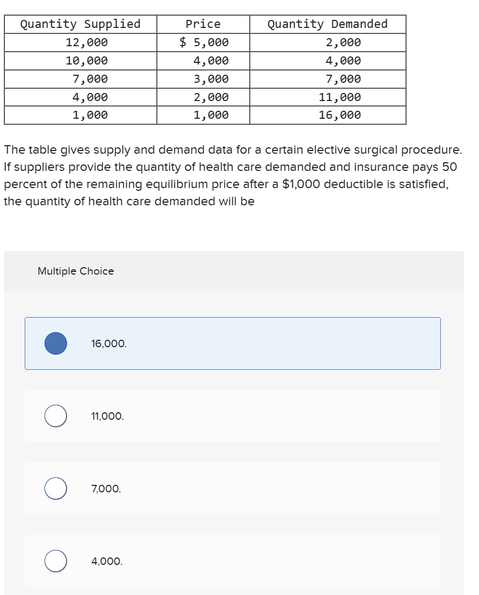The width and height of the screenshot is (479, 595).
Task: Click the Quantity Supplied column header
Action: pos(80,24)
